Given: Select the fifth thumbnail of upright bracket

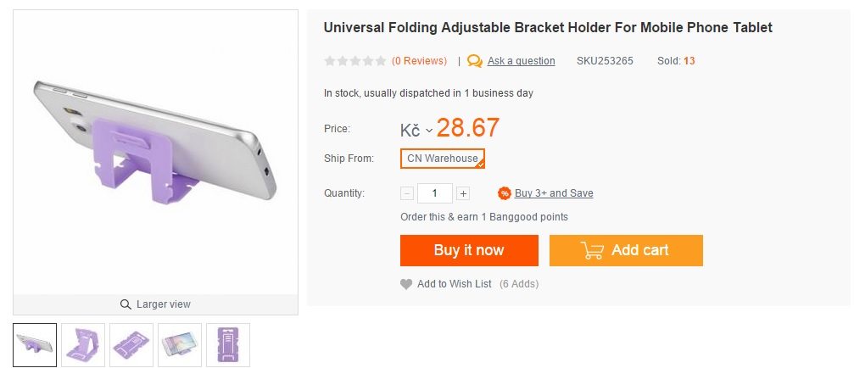Looking at the screenshot, I should pyautogui.click(x=228, y=344).
